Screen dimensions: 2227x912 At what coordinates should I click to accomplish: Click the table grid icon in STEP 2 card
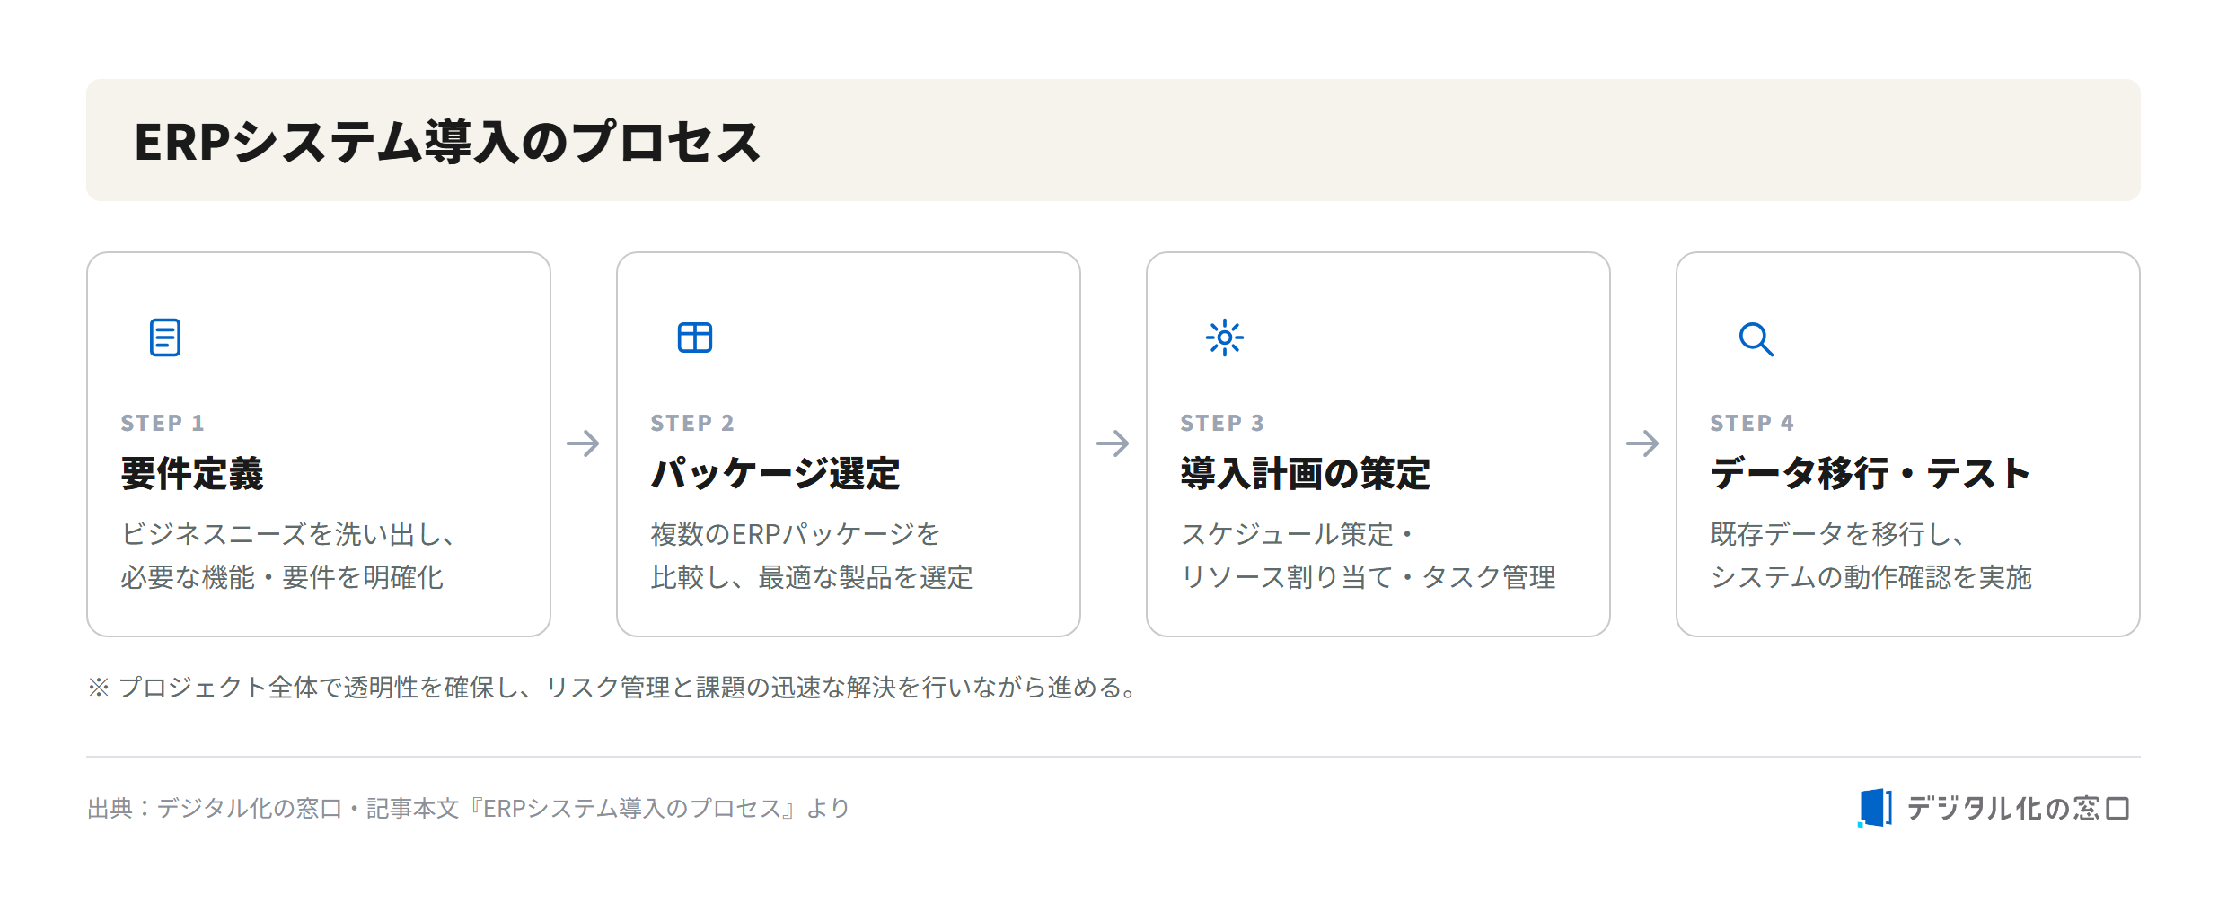pyautogui.click(x=695, y=338)
